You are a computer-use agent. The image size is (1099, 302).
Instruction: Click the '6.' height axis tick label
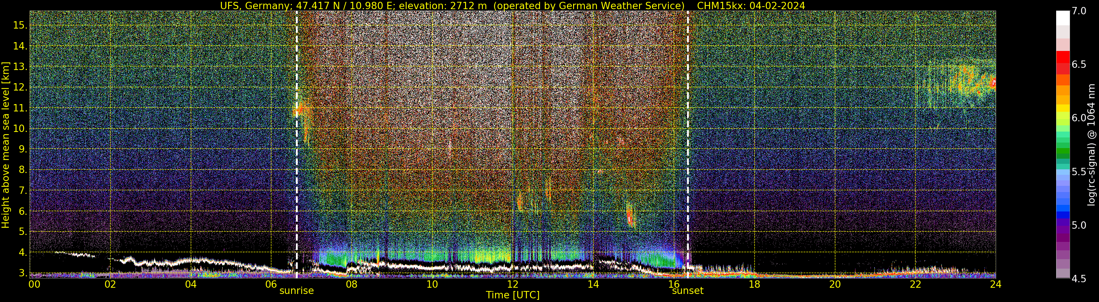[22, 211]
